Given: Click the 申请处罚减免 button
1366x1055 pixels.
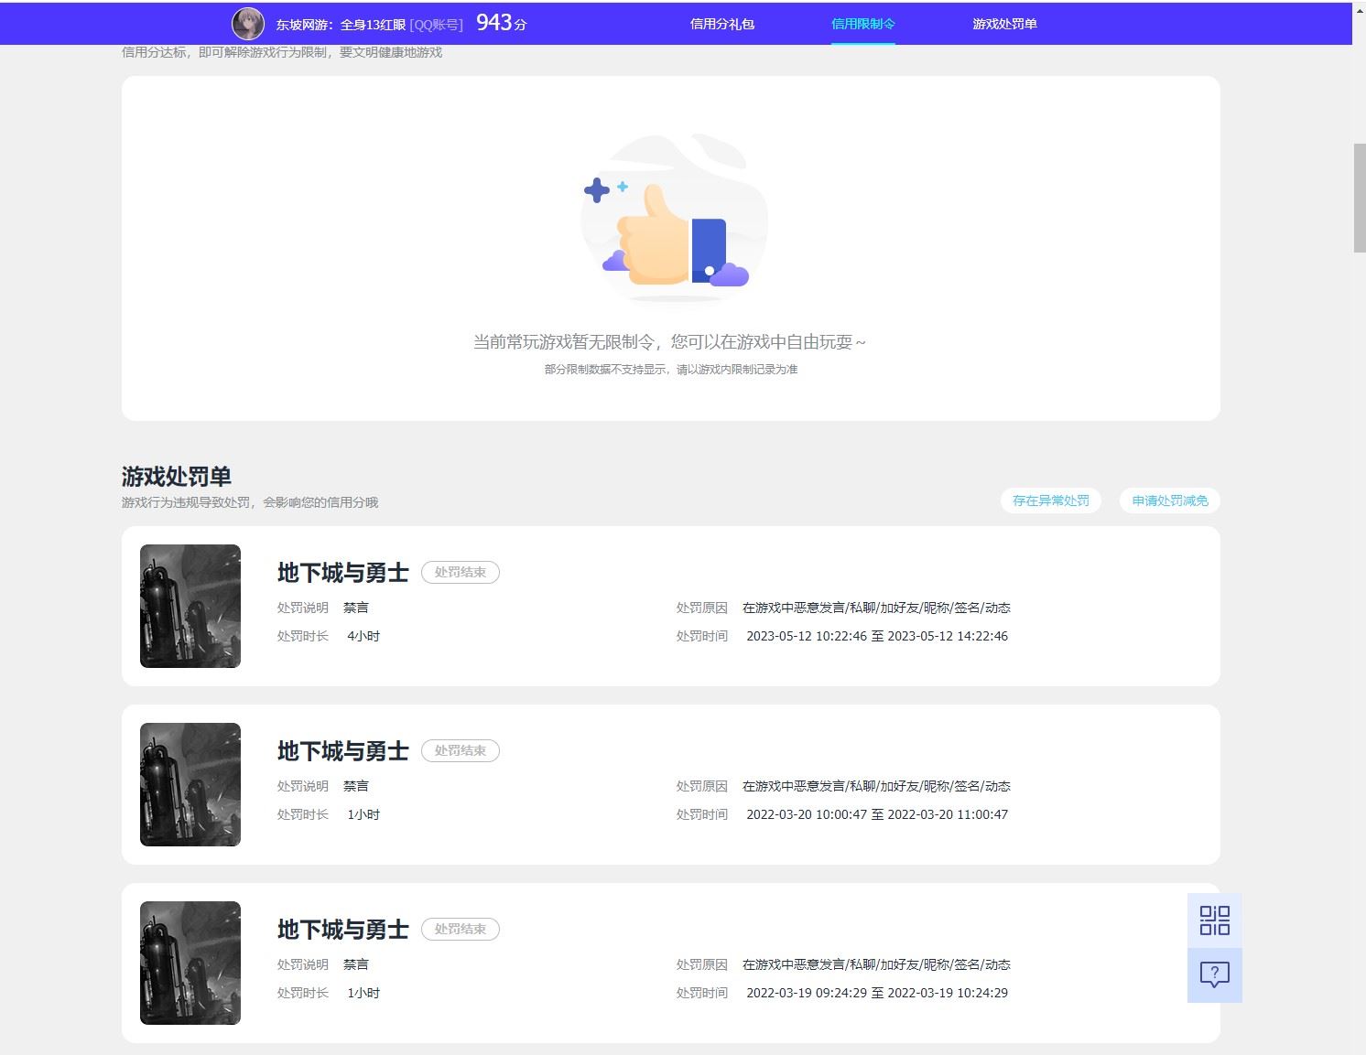Looking at the screenshot, I should pos(1169,501).
